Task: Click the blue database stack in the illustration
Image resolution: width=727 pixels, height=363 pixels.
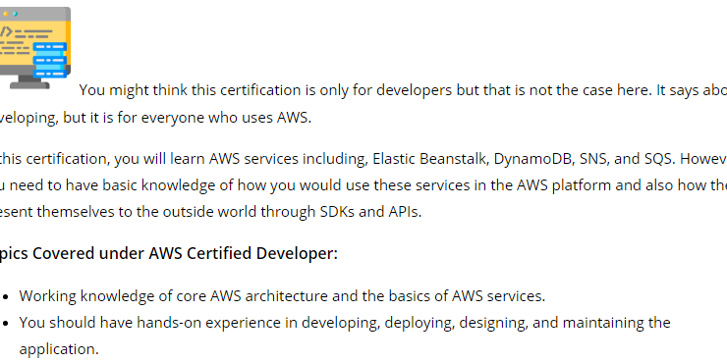Action: (x=50, y=60)
